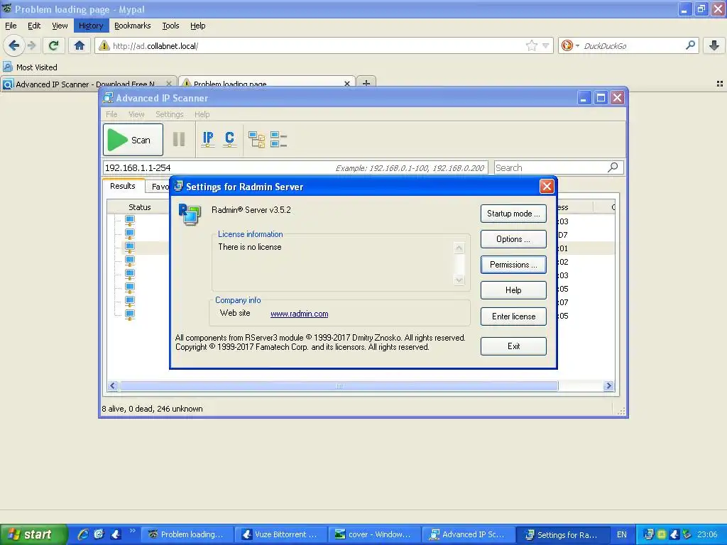Click the browser Home icon
The width and height of the screenshot is (727, 545).
tap(80, 45)
